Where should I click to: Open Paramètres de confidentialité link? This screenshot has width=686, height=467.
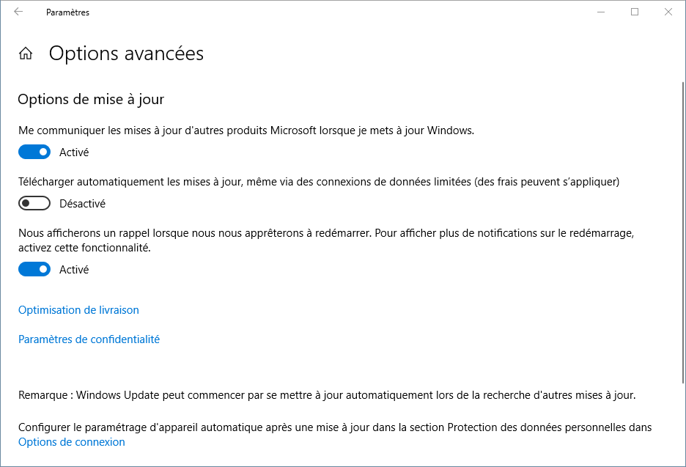(89, 339)
